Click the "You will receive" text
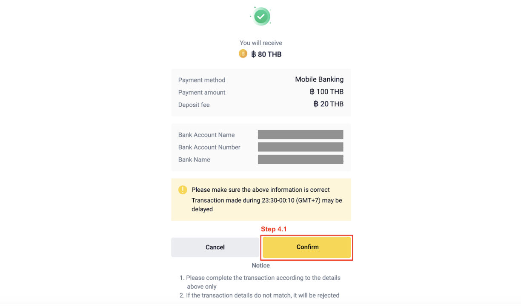The width and height of the screenshot is (521, 307). click(261, 43)
